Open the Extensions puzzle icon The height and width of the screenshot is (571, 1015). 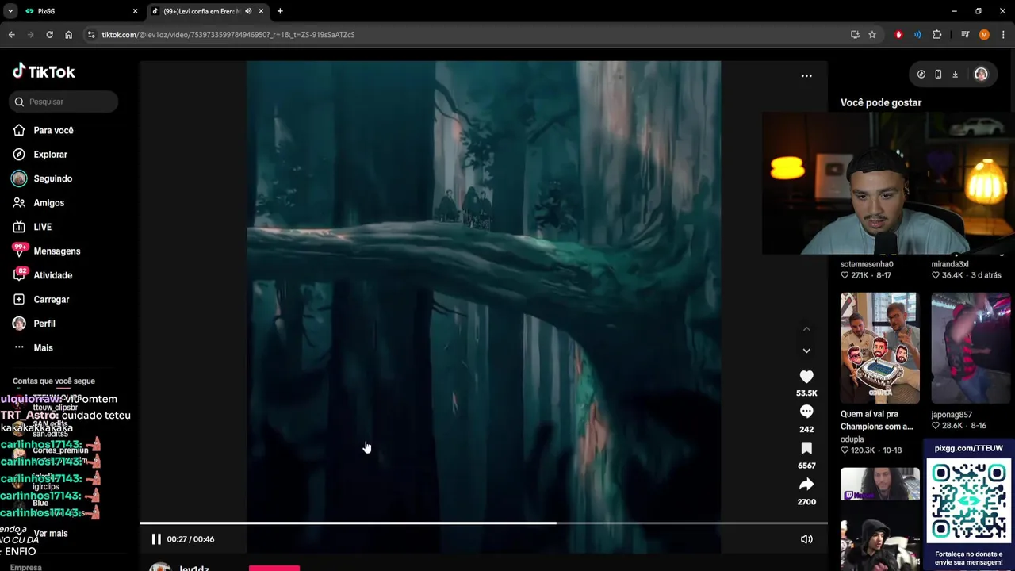click(937, 35)
